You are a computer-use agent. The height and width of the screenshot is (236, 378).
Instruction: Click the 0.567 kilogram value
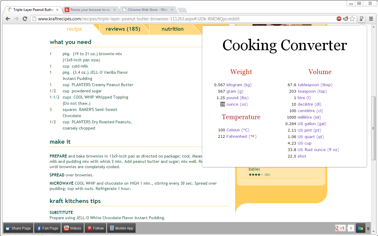point(220,85)
